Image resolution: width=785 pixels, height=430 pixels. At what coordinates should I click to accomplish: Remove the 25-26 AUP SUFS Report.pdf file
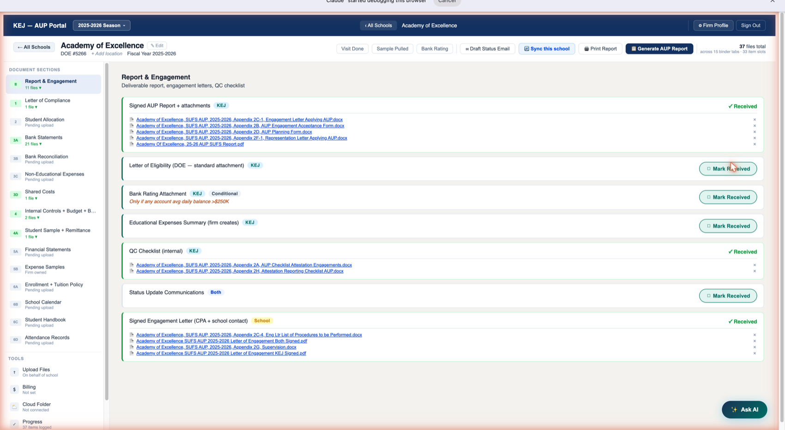pyautogui.click(x=755, y=144)
